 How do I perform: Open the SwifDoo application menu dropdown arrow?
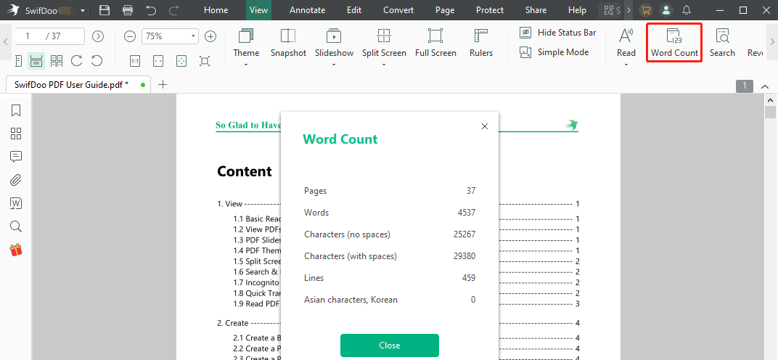[82, 10]
